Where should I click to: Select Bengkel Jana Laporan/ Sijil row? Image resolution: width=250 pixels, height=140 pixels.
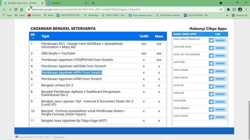tap(98, 103)
